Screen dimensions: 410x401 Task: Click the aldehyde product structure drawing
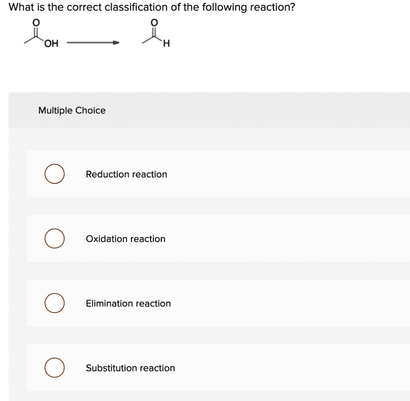156,34
